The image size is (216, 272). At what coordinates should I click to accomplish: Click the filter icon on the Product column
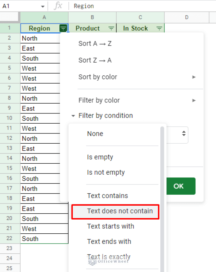click(111, 28)
